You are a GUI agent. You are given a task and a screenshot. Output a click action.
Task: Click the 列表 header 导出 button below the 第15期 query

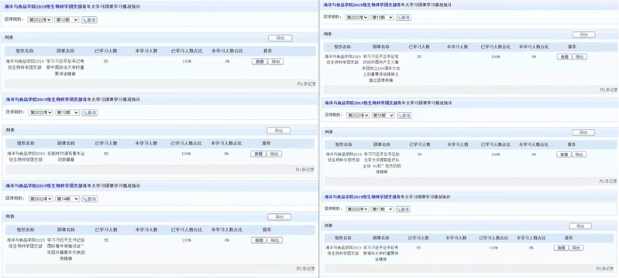(583, 35)
